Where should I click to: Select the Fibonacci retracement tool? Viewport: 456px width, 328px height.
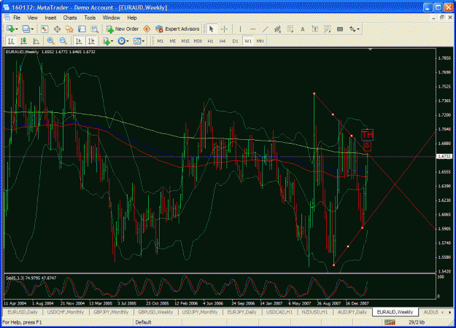pyautogui.click(x=290, y=29)
